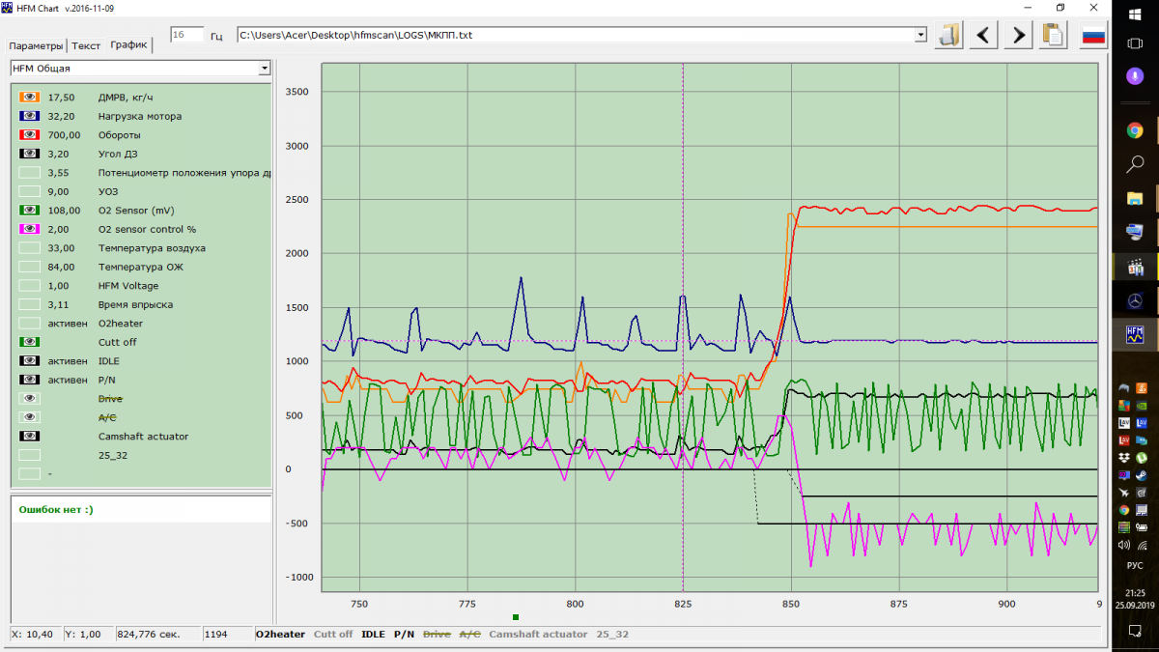Open the clock showing 21:25
Viewport: 1159px width, 652px height.
coord(1135,592)
